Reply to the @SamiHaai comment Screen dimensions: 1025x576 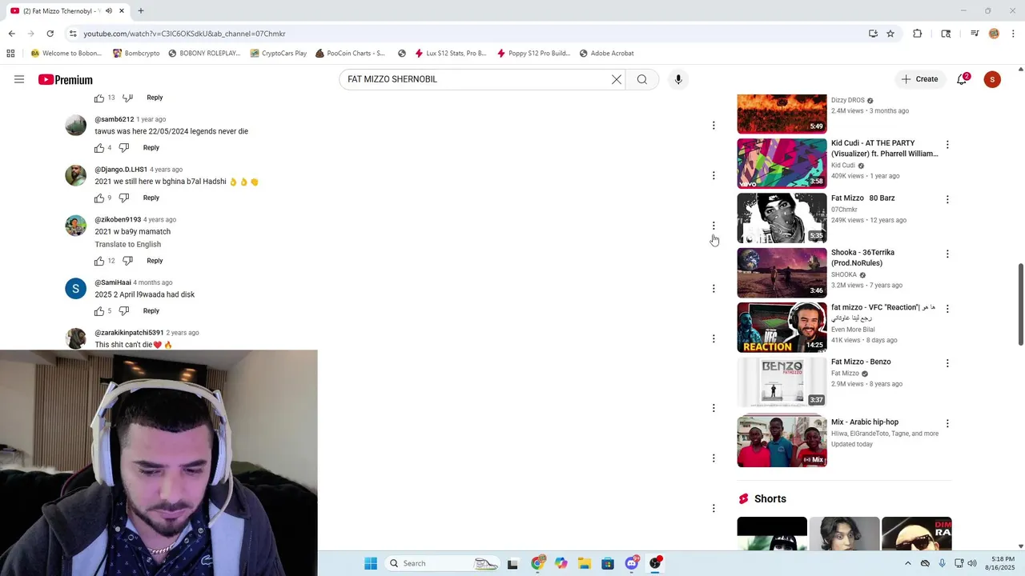(151, 311)
